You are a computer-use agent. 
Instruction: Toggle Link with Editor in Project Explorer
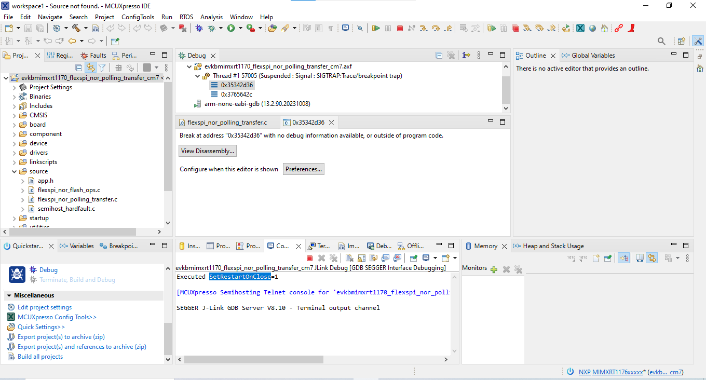point(89,67)
